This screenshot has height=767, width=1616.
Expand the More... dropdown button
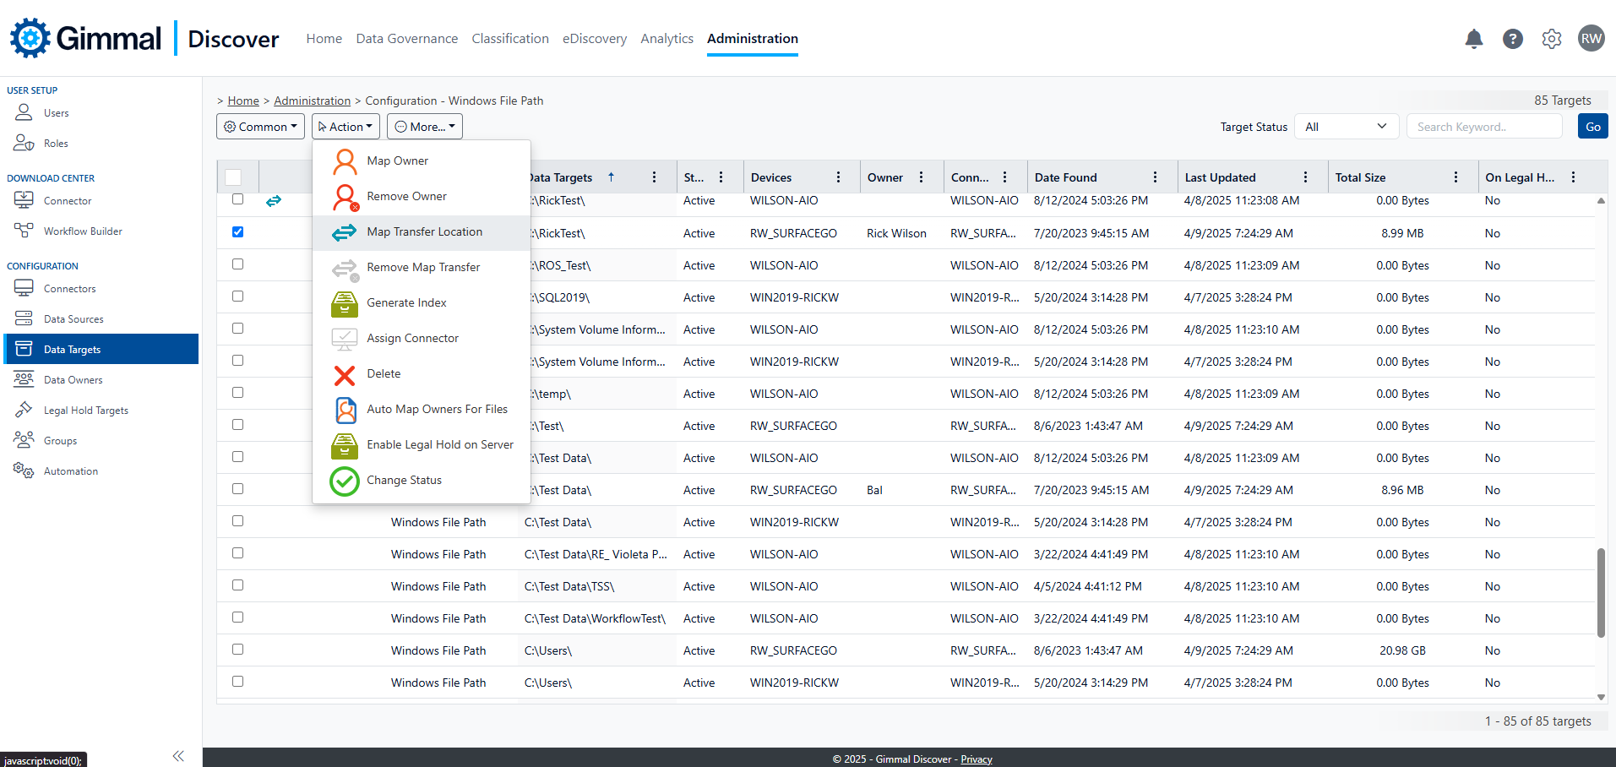tap(424, 127)
